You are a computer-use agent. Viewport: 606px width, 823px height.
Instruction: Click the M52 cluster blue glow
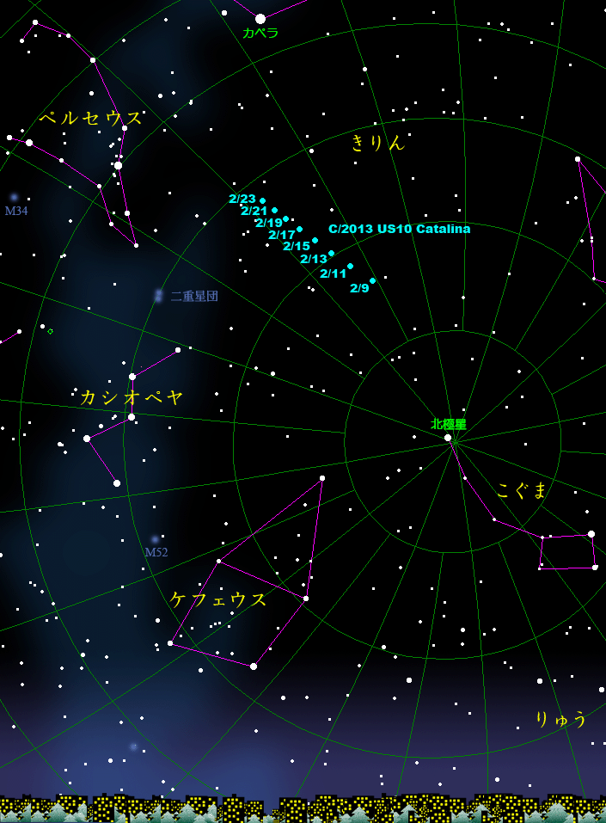(x=155, y=539)
